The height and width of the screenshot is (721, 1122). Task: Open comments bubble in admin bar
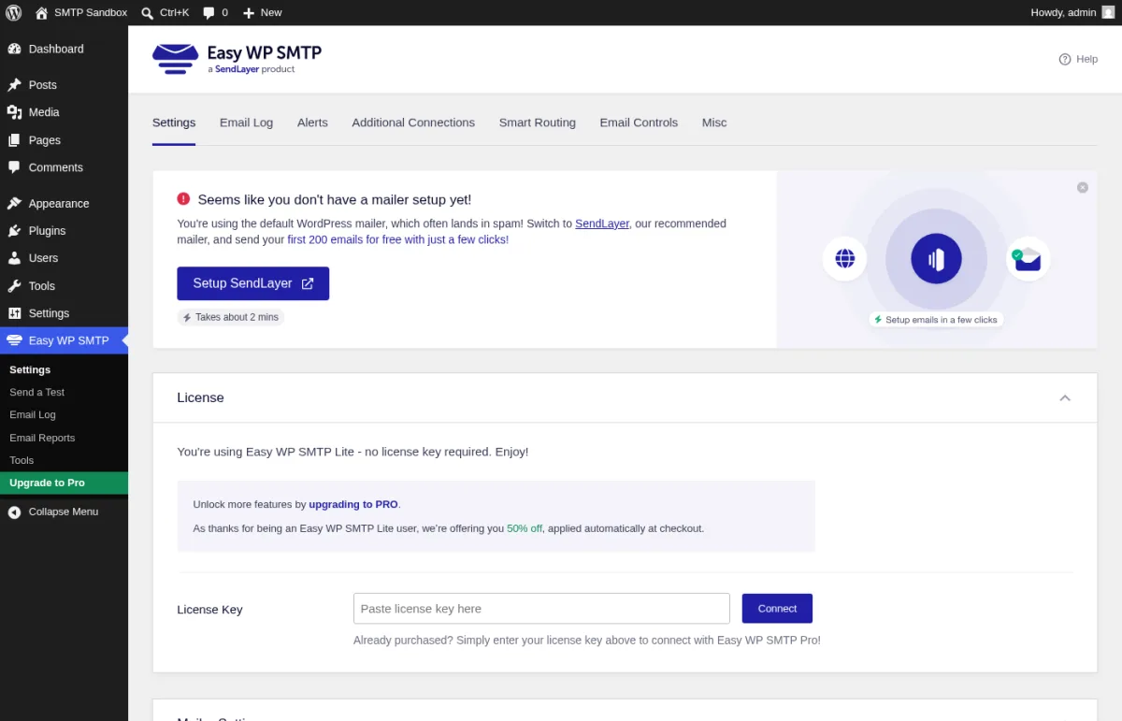[x=215, y=12]
